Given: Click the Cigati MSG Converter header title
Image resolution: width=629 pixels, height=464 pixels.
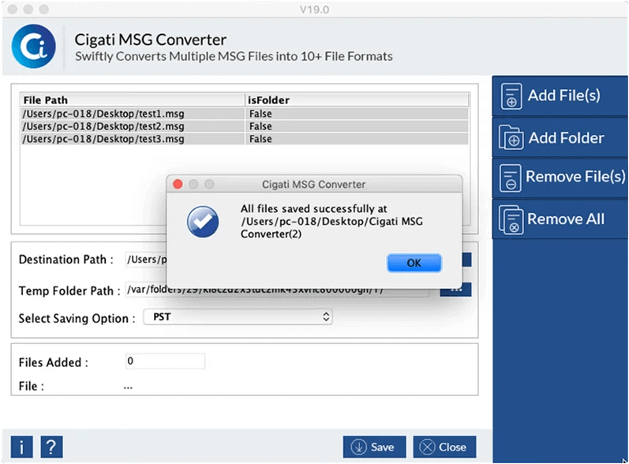Looking at the screenshot, I should point(151,39).
